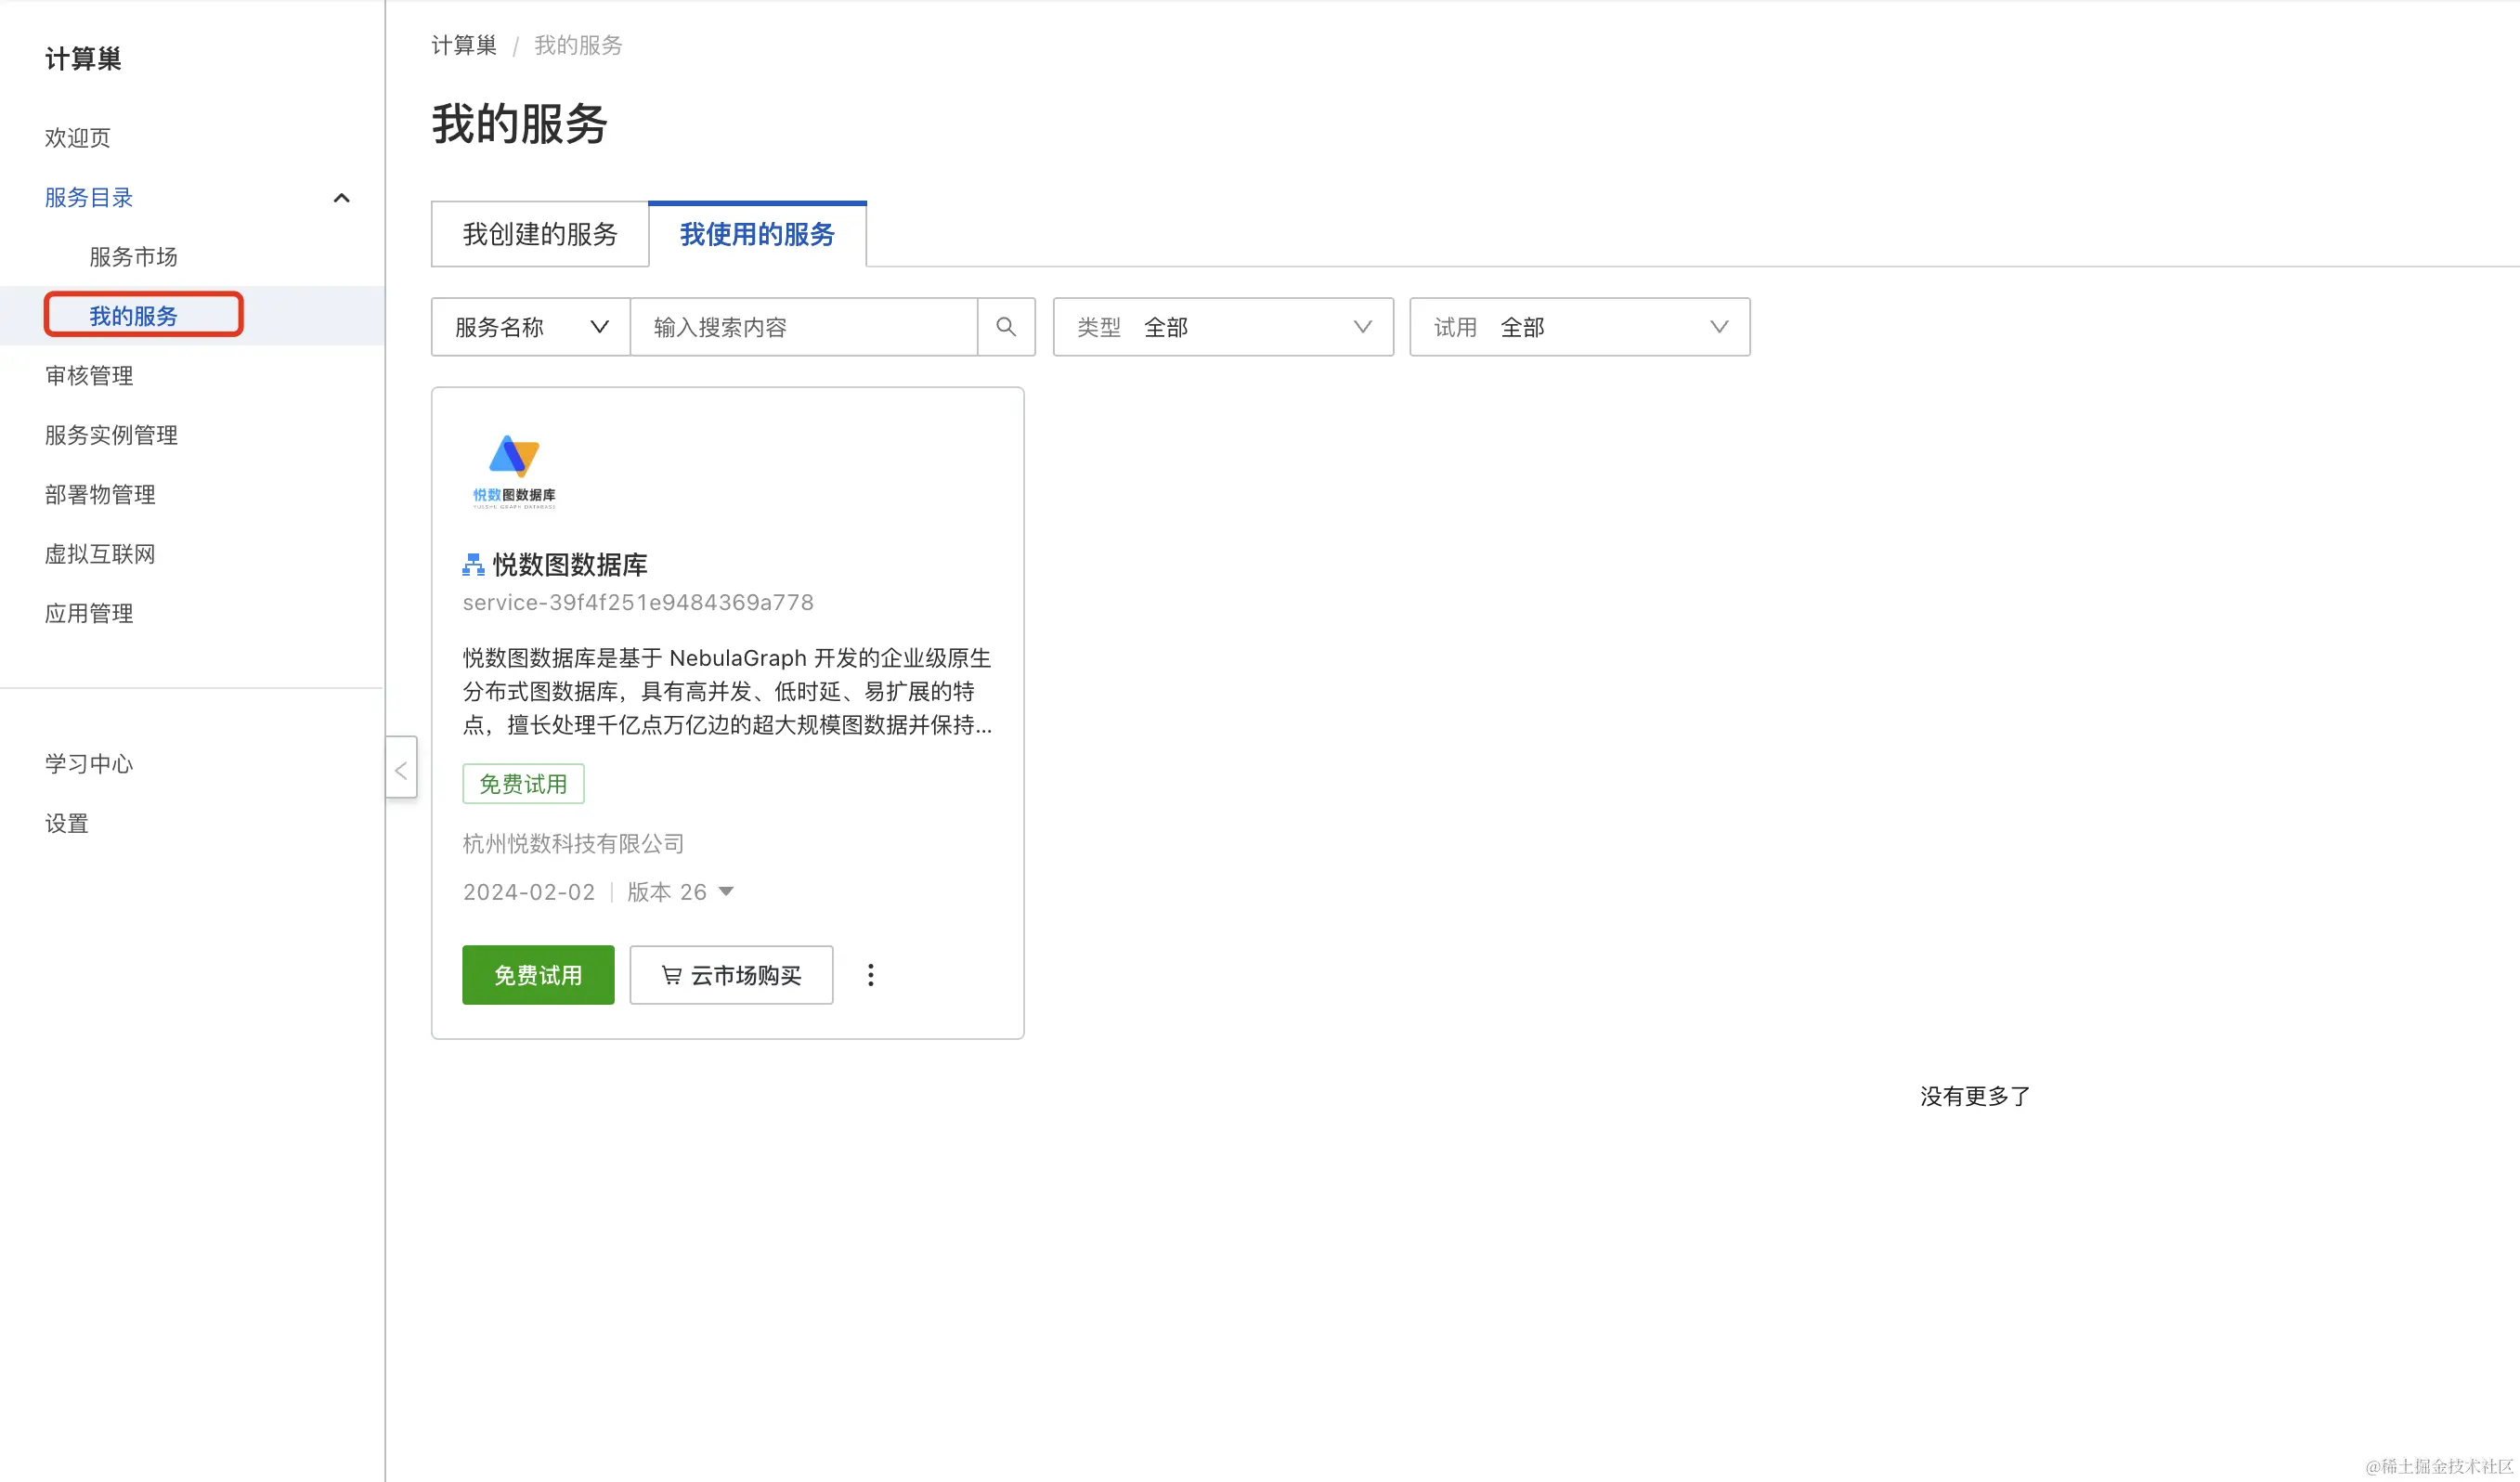Collapse the 服务目录 menu chevron
The width and height of the screenshot is (2520, 1482).
tap(341, 198)
